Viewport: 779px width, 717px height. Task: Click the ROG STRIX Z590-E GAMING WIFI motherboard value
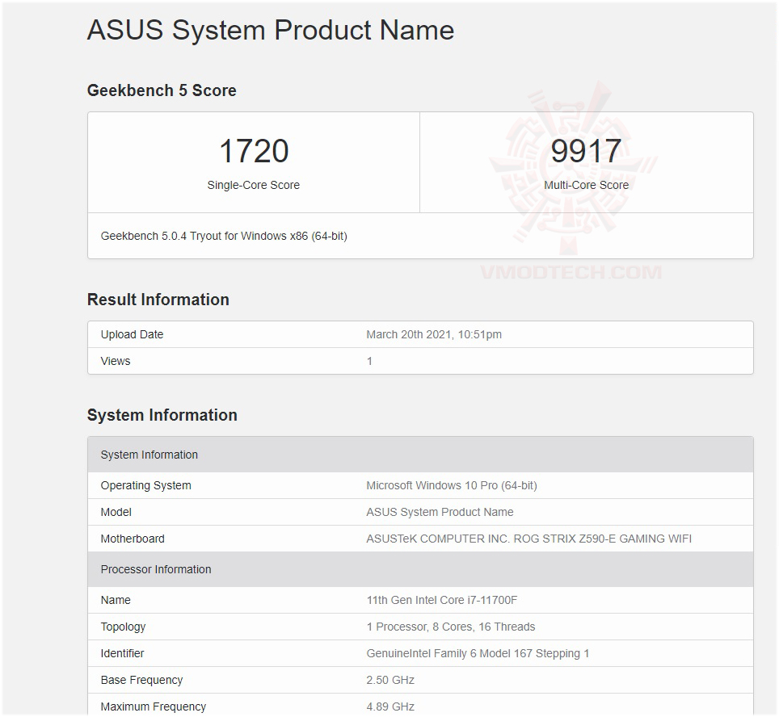(528, 539)
